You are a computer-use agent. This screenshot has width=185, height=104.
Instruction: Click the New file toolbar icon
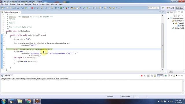tap(2, 8)
